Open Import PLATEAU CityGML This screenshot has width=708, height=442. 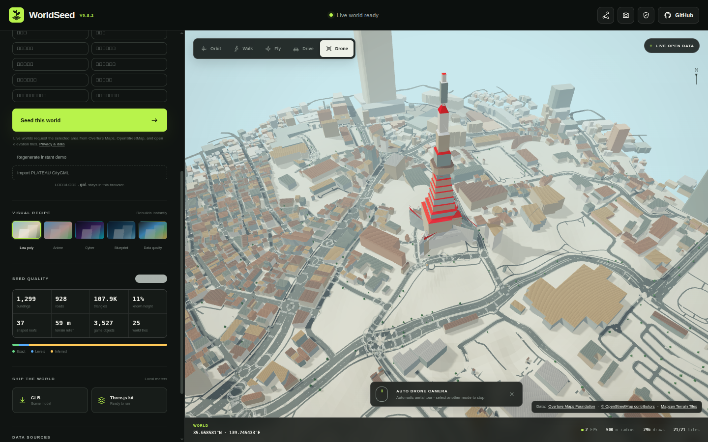click(89, 173)
